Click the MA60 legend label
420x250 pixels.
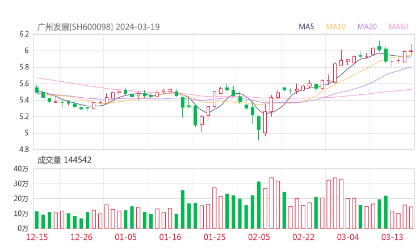(x=398, y=27)
